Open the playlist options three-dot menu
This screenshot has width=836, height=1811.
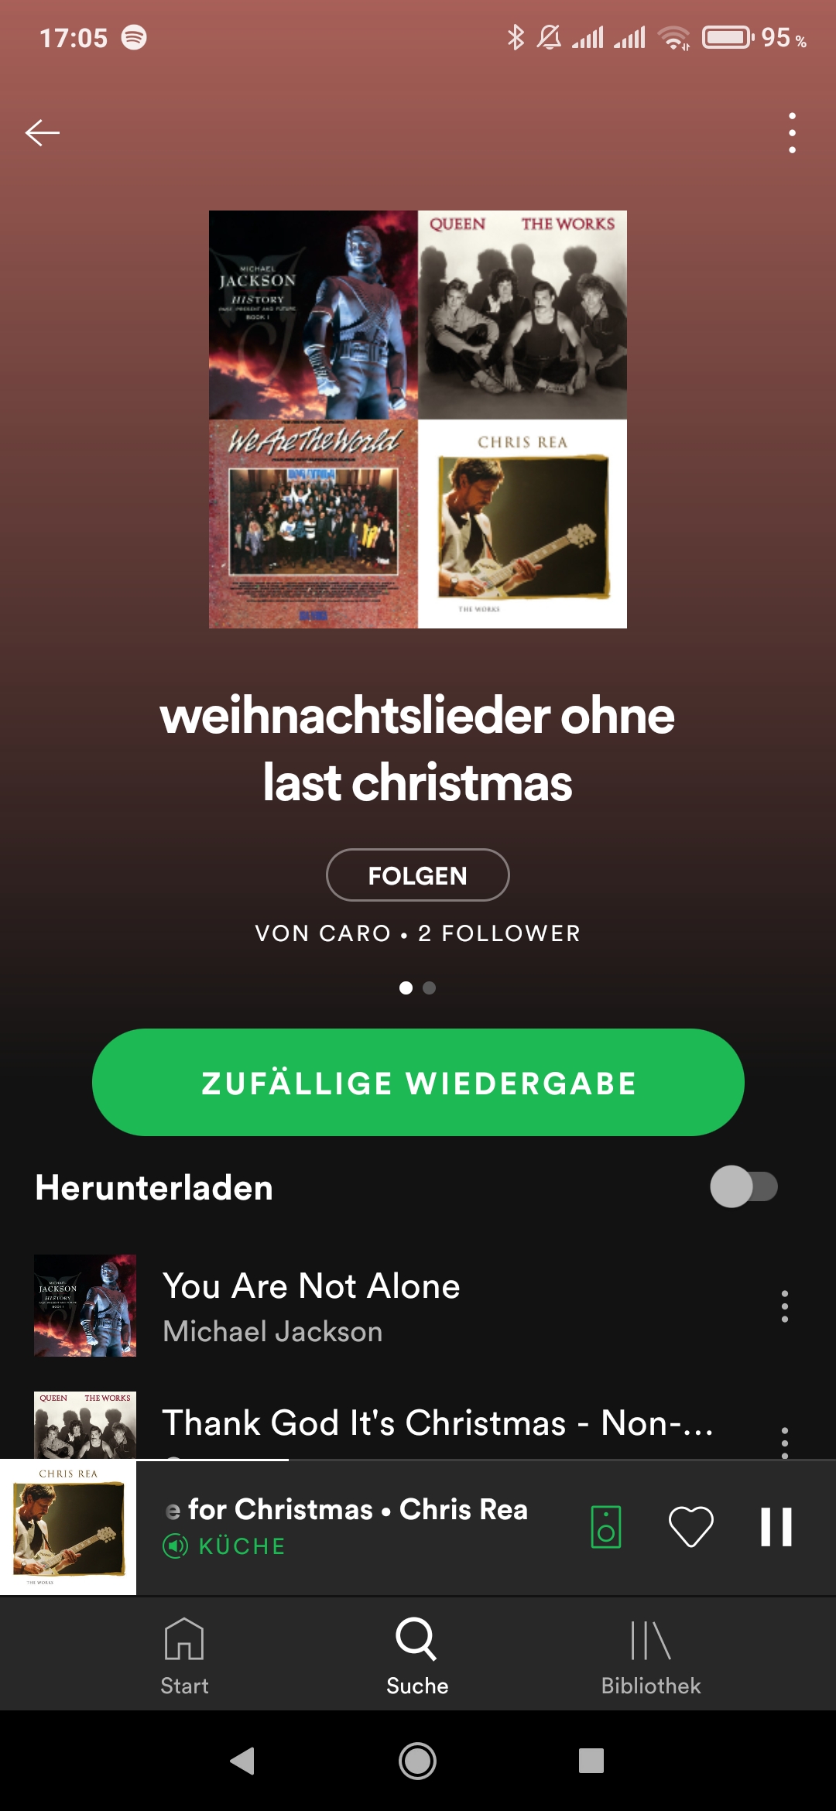click(792, 132)
